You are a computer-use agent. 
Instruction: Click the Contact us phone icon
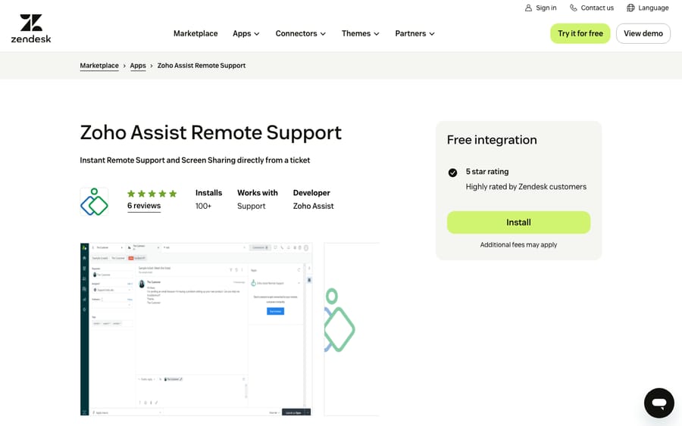tap(574, 8)
